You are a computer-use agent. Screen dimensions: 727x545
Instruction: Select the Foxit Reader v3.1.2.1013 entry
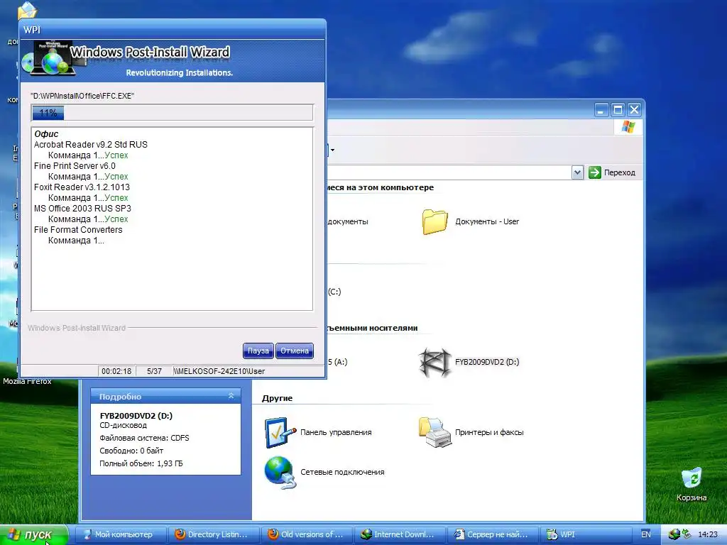coord(82,187)
